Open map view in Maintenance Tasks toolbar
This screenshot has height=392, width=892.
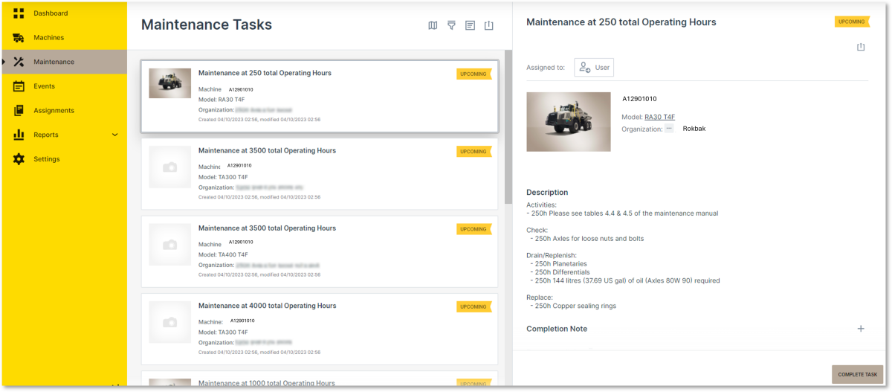tap(433, 25)
